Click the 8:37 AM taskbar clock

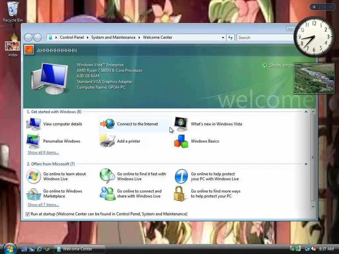coord(326,249)
